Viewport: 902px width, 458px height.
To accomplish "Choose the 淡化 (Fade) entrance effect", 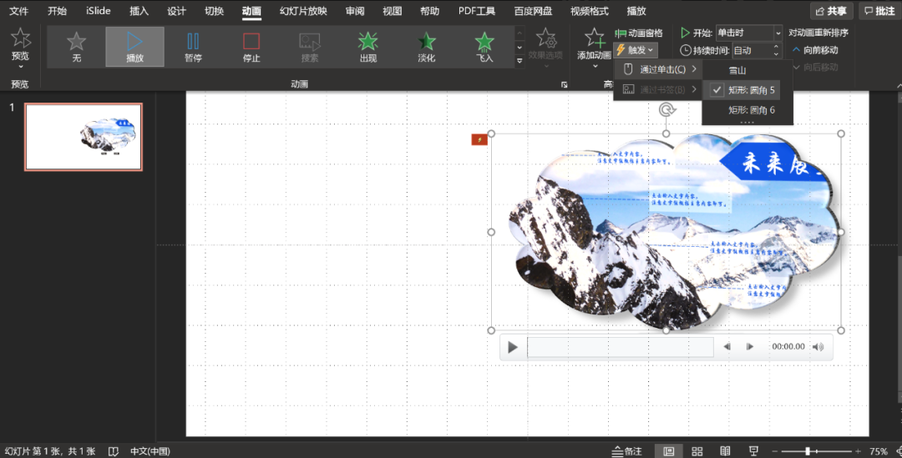I will click(x=426, y=47).
